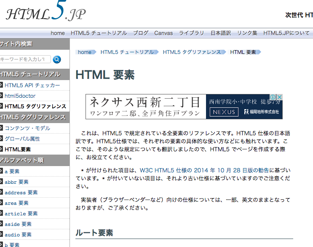Go to the Canvas menu item
This screenshot has height=247, width=313.
click(163, 33)
